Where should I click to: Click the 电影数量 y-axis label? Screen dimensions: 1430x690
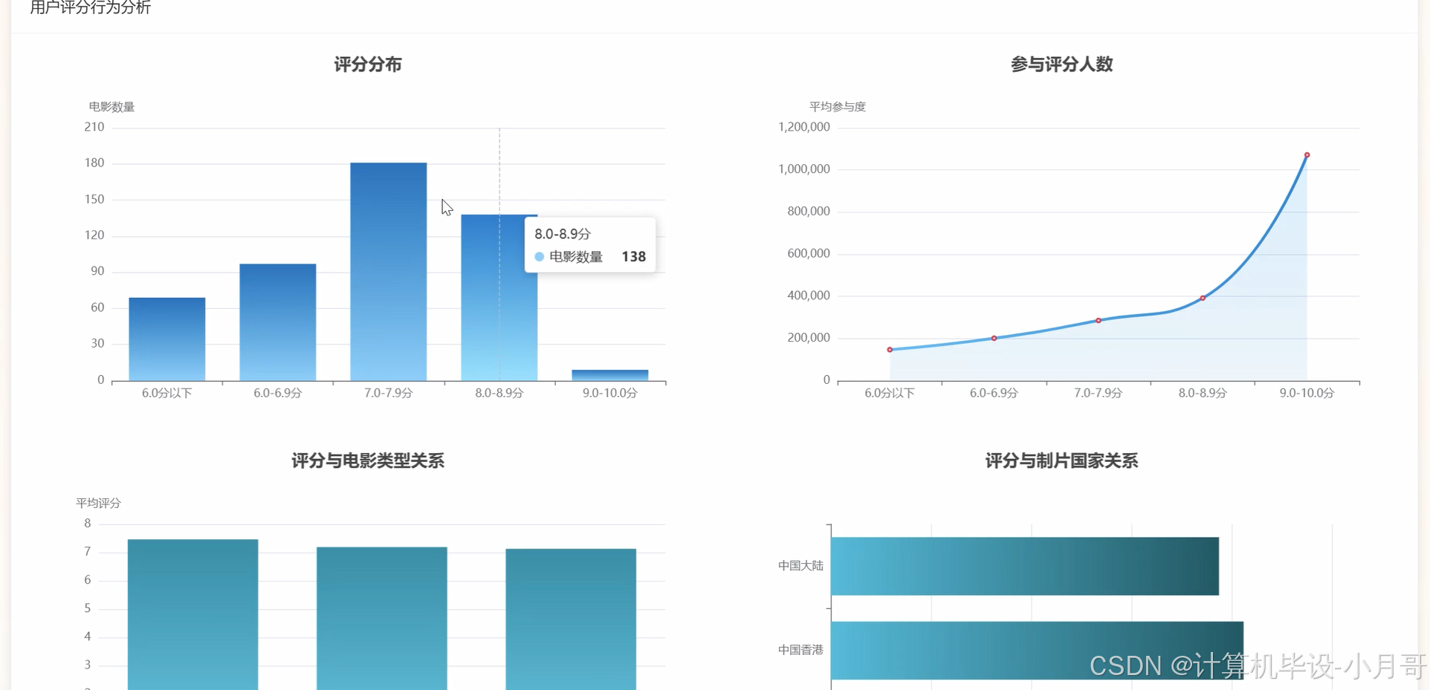tap(111, 107)
